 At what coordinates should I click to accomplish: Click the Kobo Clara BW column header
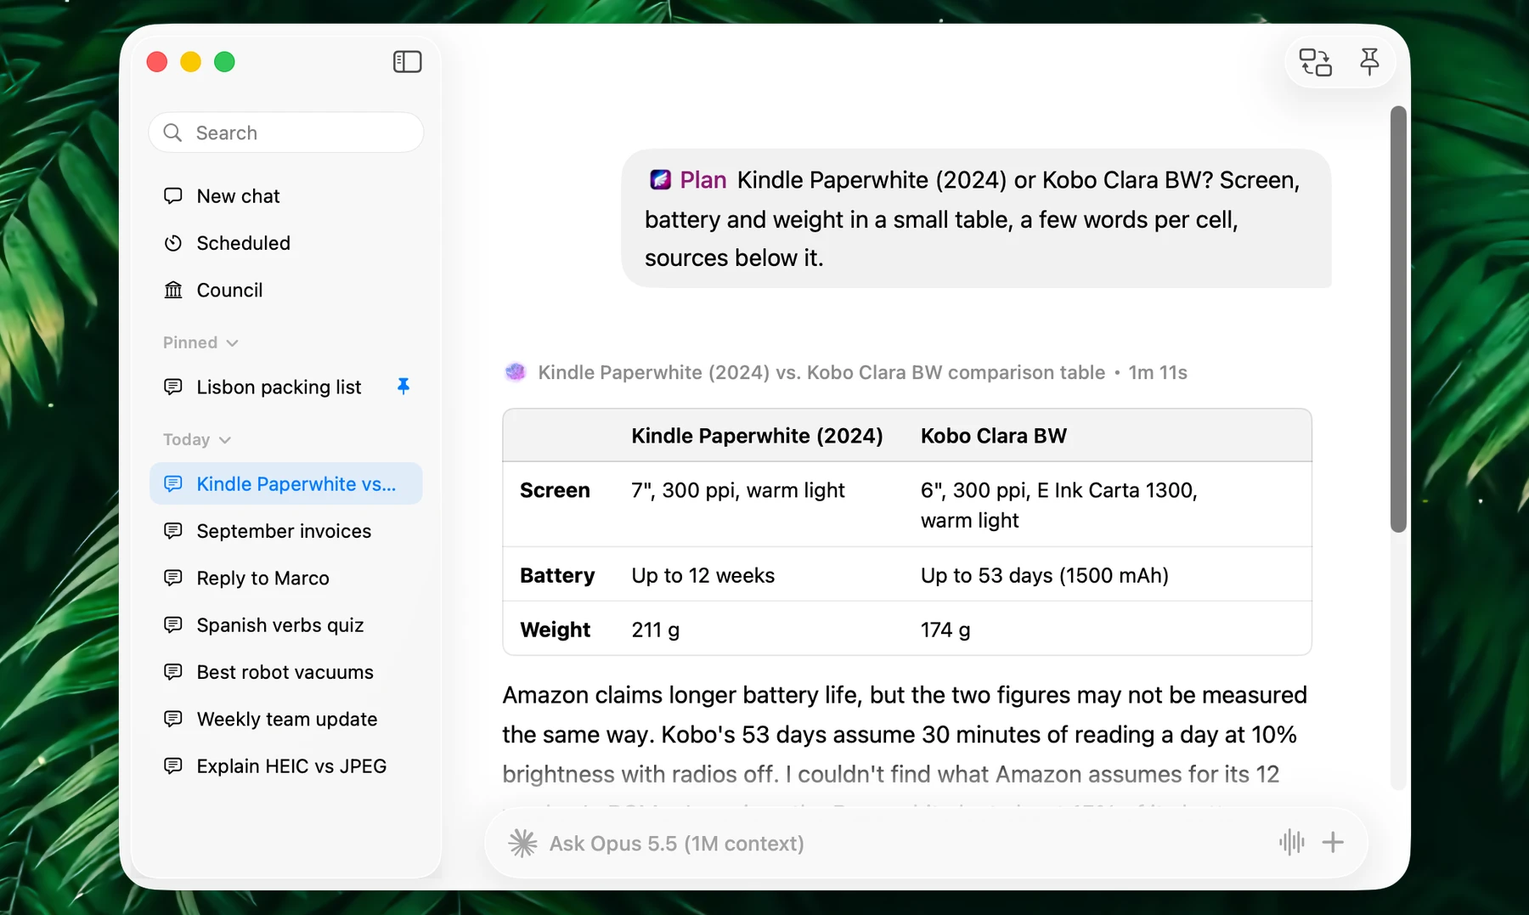click(994, 436)
